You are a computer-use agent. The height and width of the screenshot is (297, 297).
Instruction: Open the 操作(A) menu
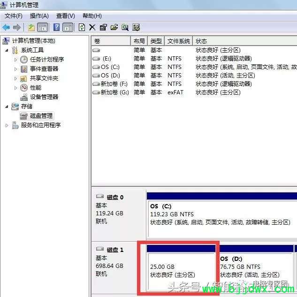39,16
